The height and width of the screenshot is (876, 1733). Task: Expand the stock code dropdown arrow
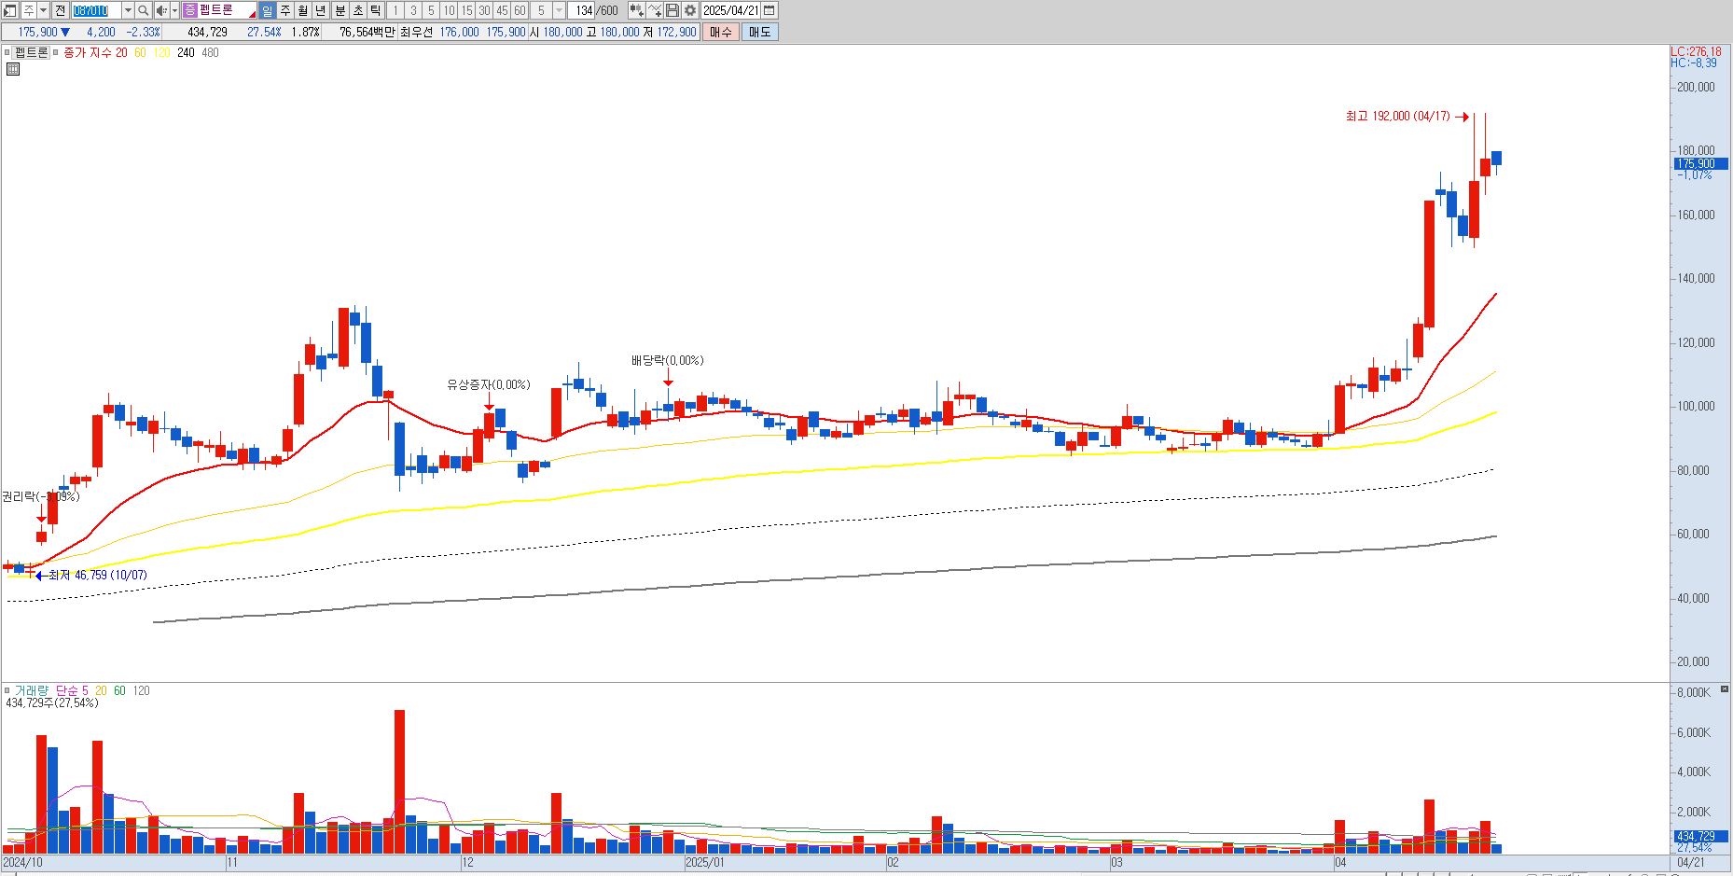click(x=128, y=10)
